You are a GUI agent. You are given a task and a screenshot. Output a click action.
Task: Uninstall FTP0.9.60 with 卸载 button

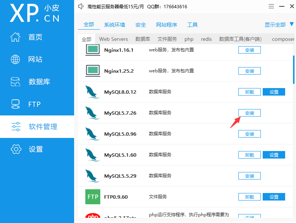(250, 197)
